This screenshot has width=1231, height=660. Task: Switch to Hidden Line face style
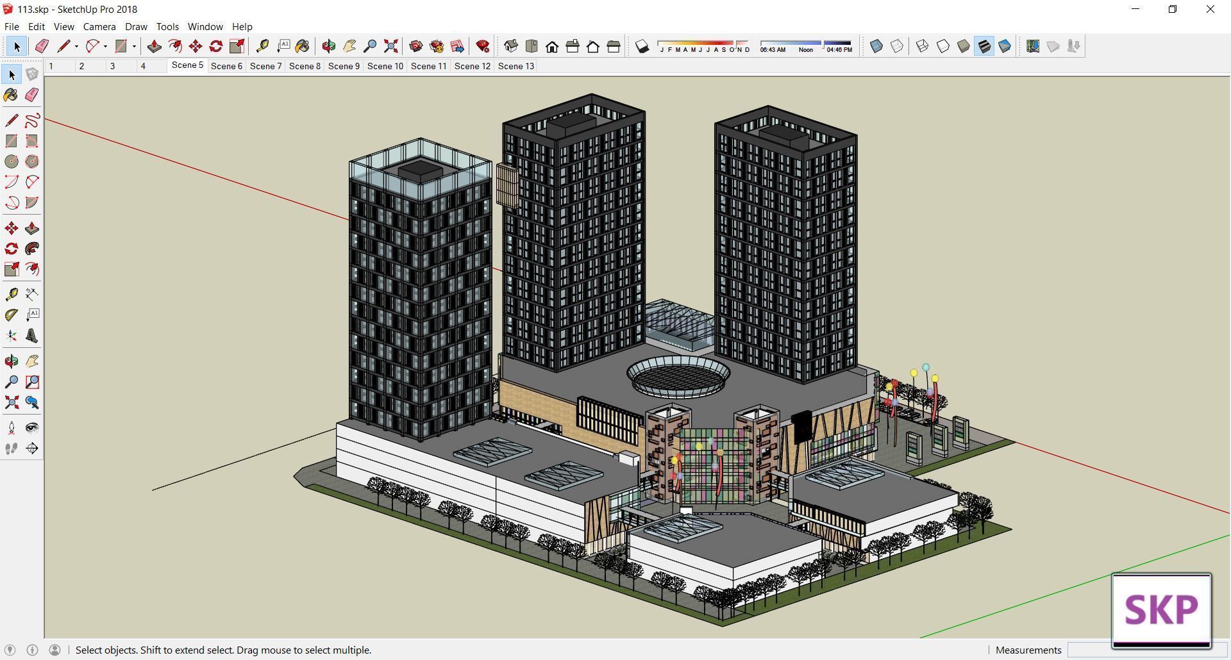click(942, 46)
